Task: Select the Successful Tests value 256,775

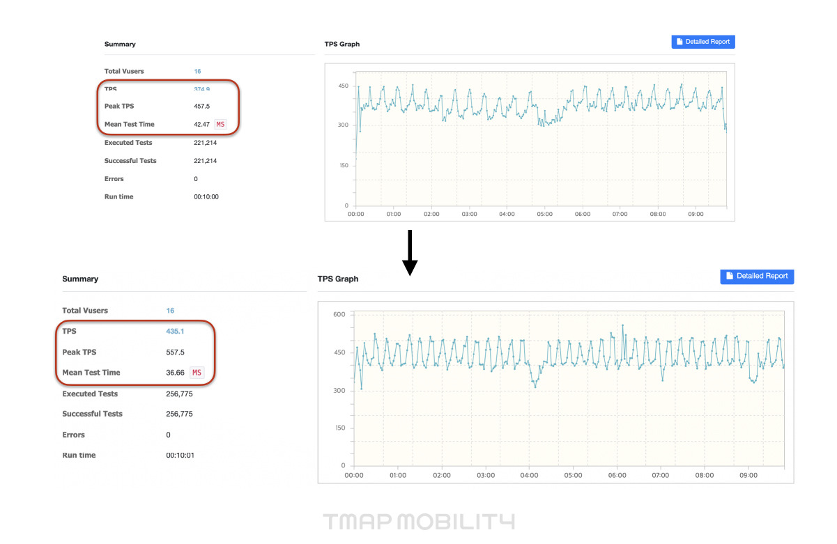Action: pos(179,414)
